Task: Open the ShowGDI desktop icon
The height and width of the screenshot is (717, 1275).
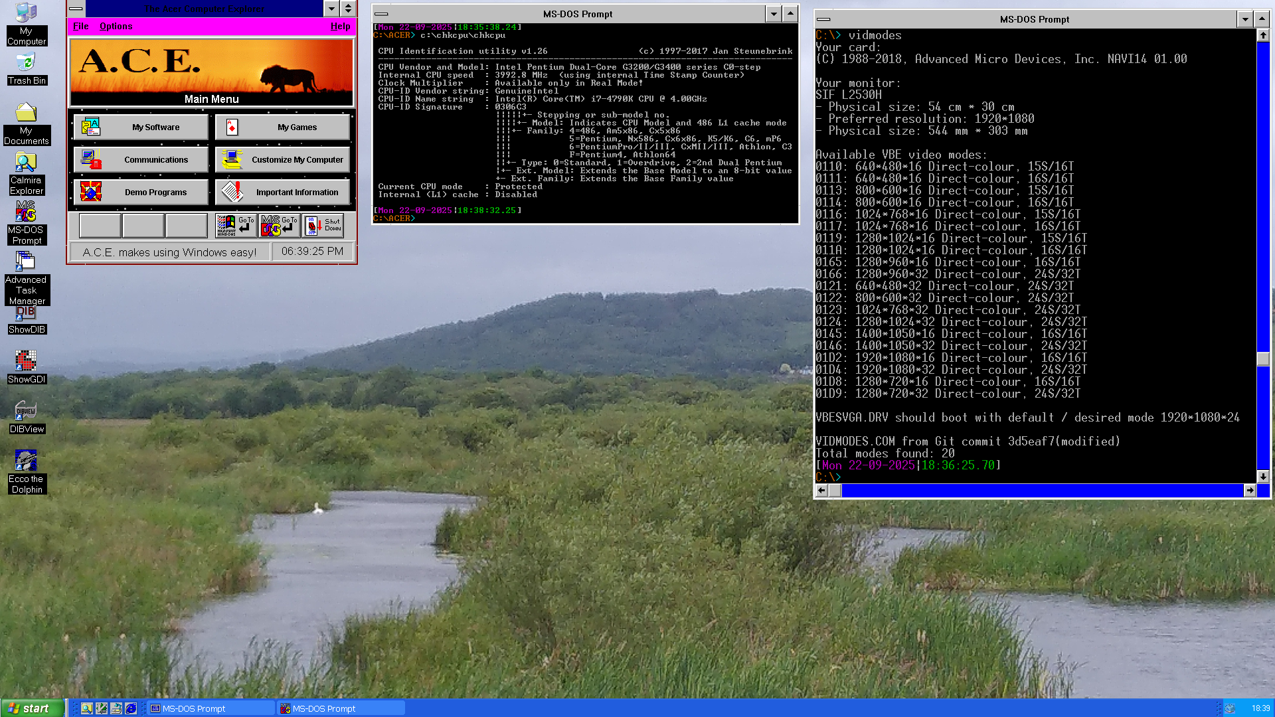Action: pos(27,367)
